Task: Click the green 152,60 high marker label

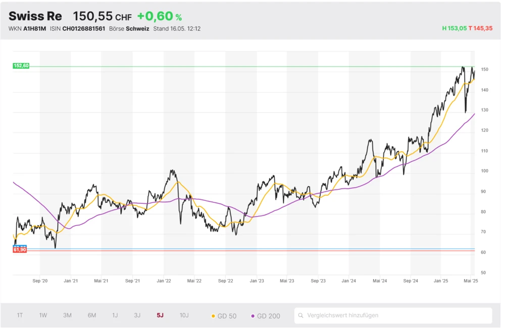Action: (x=21, y=66)
